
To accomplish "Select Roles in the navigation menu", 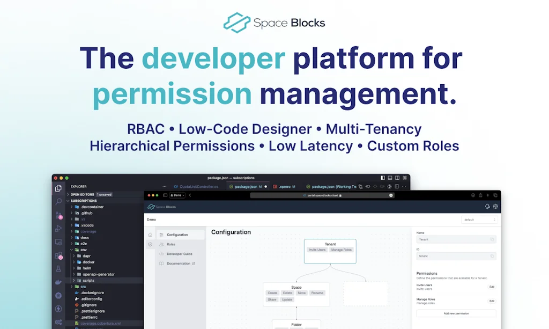I will pyautogui.click(x=171, y=244).
